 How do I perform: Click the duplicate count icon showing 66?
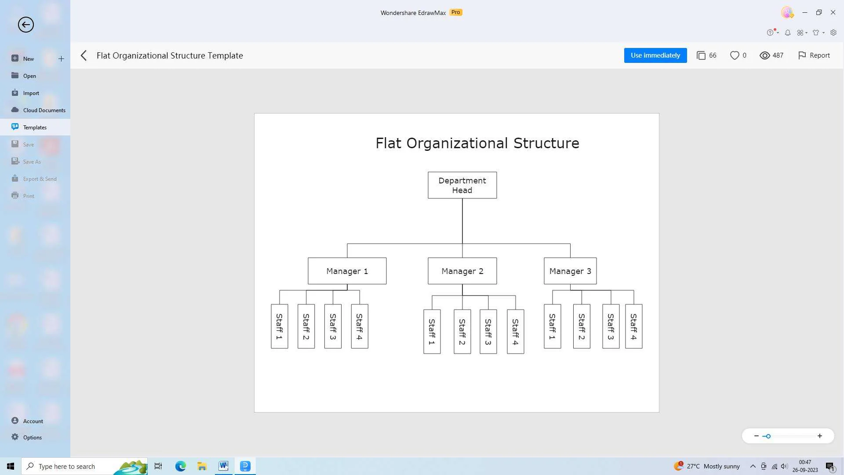[701, 55]
